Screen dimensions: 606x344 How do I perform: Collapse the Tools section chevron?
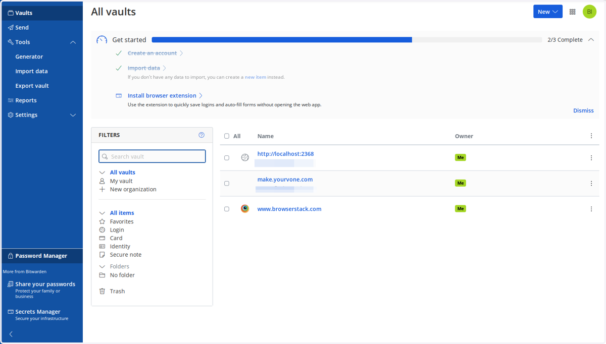(x=73, y=42)
